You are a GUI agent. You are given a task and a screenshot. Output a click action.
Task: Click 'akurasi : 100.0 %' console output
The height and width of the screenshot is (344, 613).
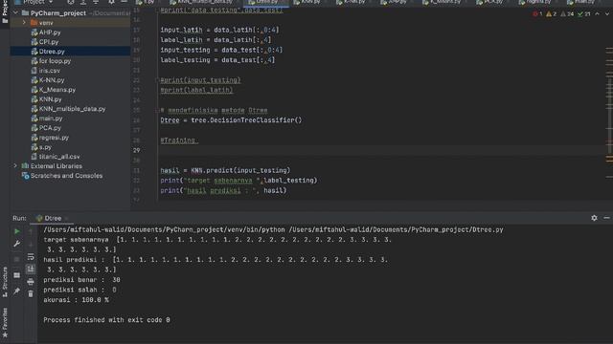[x=77, y=300]
